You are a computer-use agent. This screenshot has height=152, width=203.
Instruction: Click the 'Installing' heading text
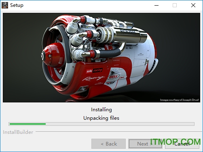click(101, 110)
